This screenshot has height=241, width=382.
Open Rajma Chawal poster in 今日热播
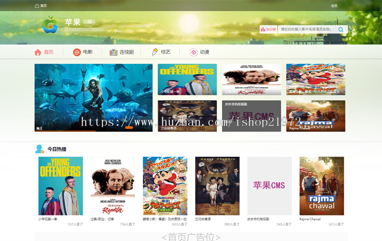321,186
